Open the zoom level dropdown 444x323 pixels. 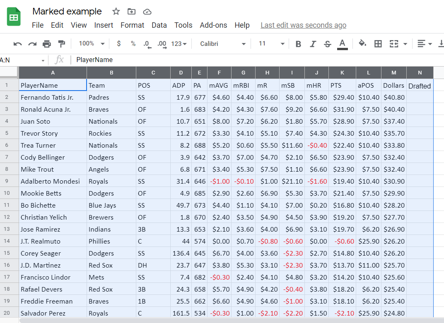coord(91,43)
